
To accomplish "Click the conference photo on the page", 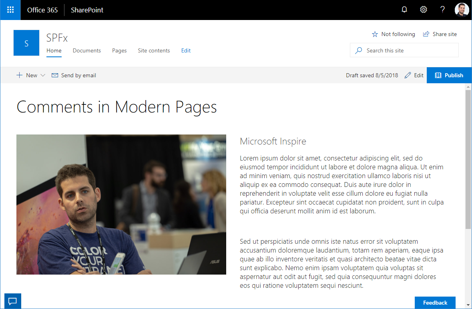I will coord(121,204).
